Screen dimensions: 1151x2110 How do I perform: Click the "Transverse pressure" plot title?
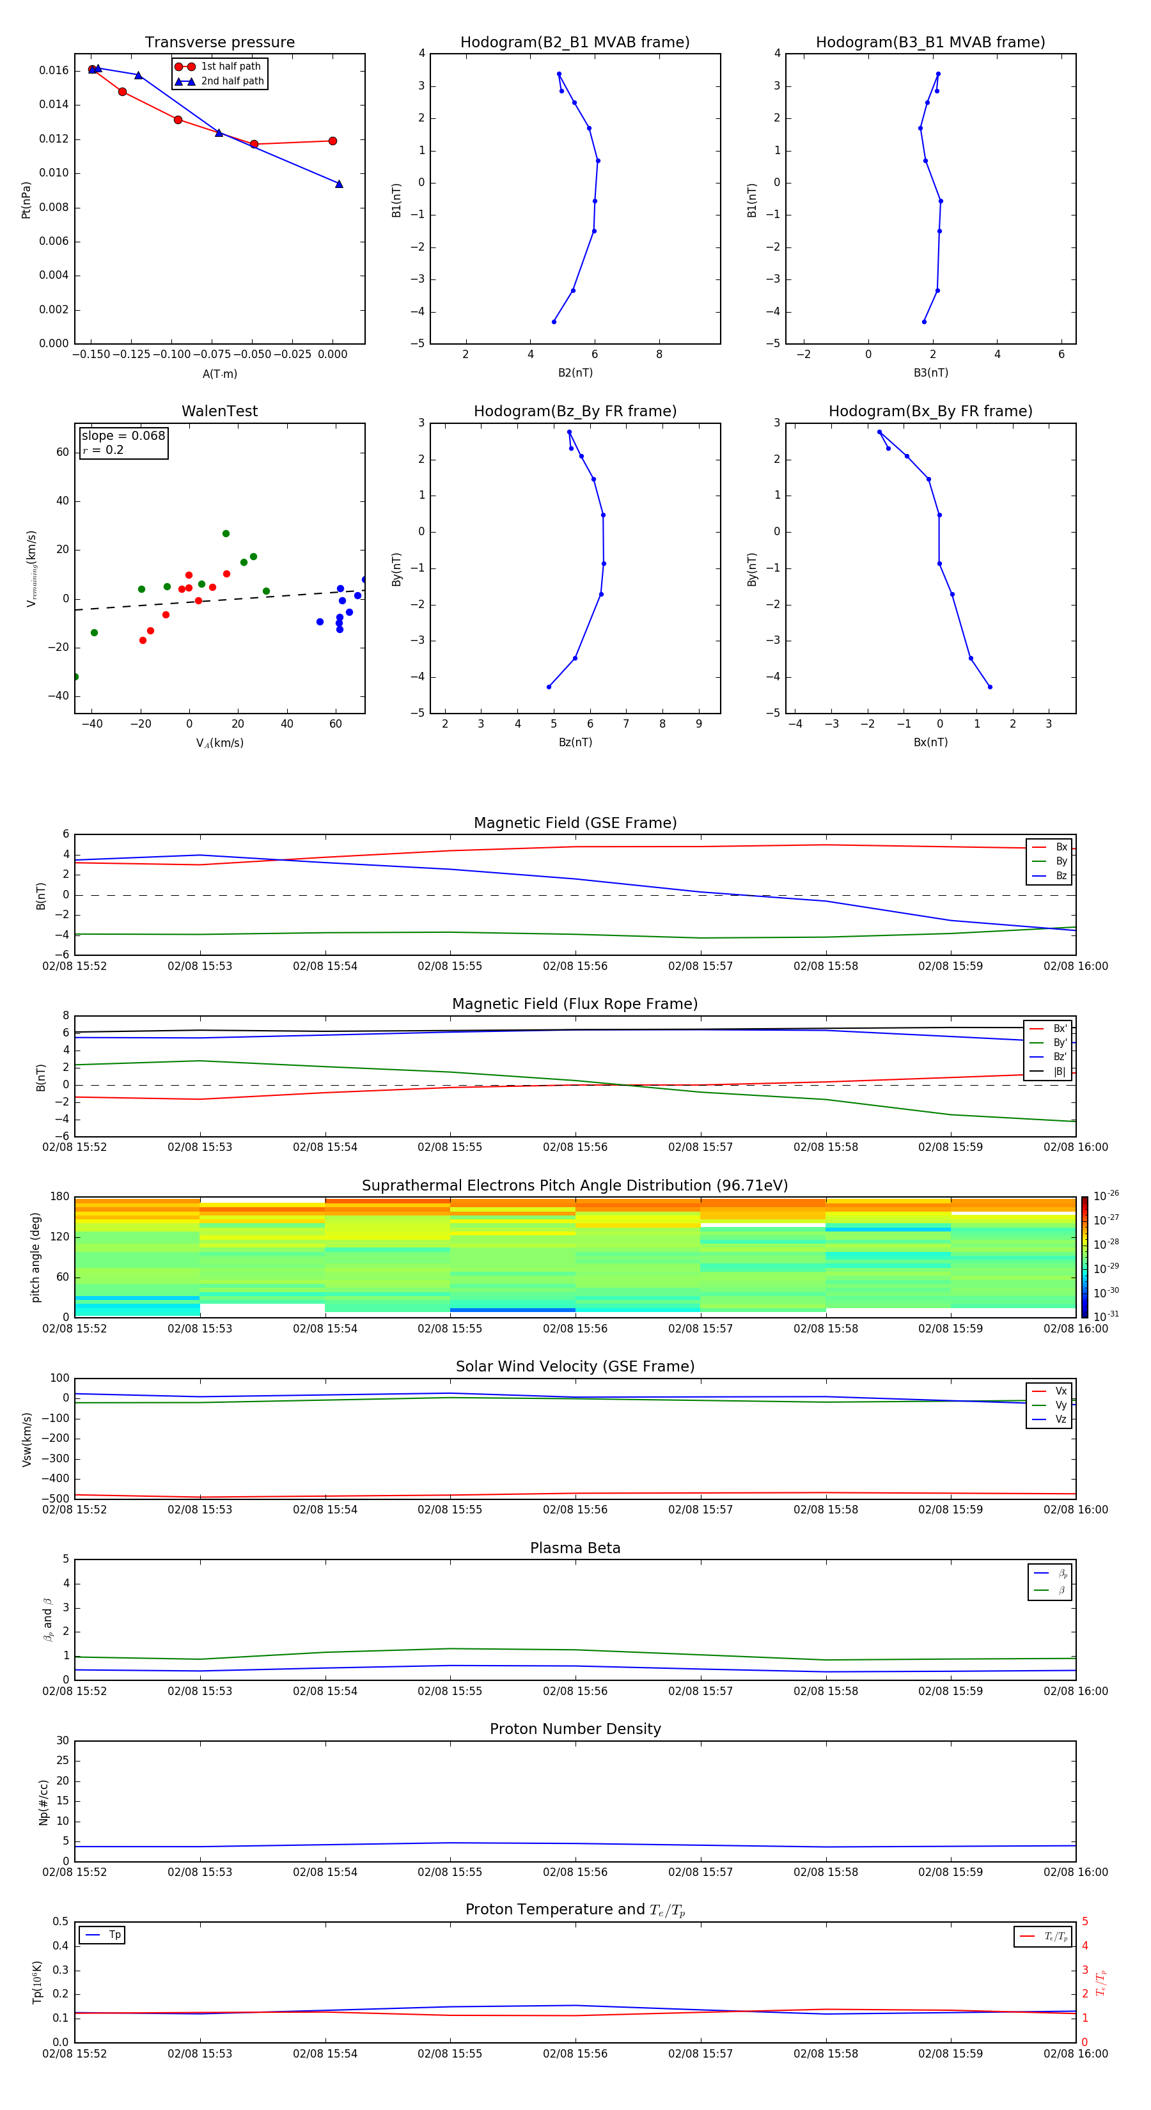pos(219,43)
